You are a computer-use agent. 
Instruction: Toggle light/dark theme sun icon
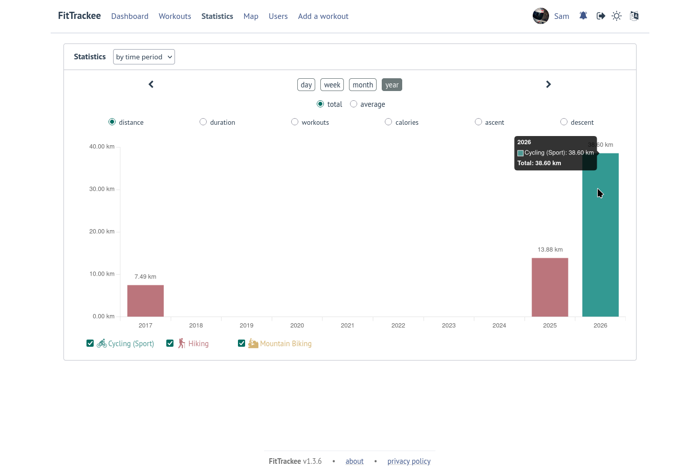click(x=617, y=16)
